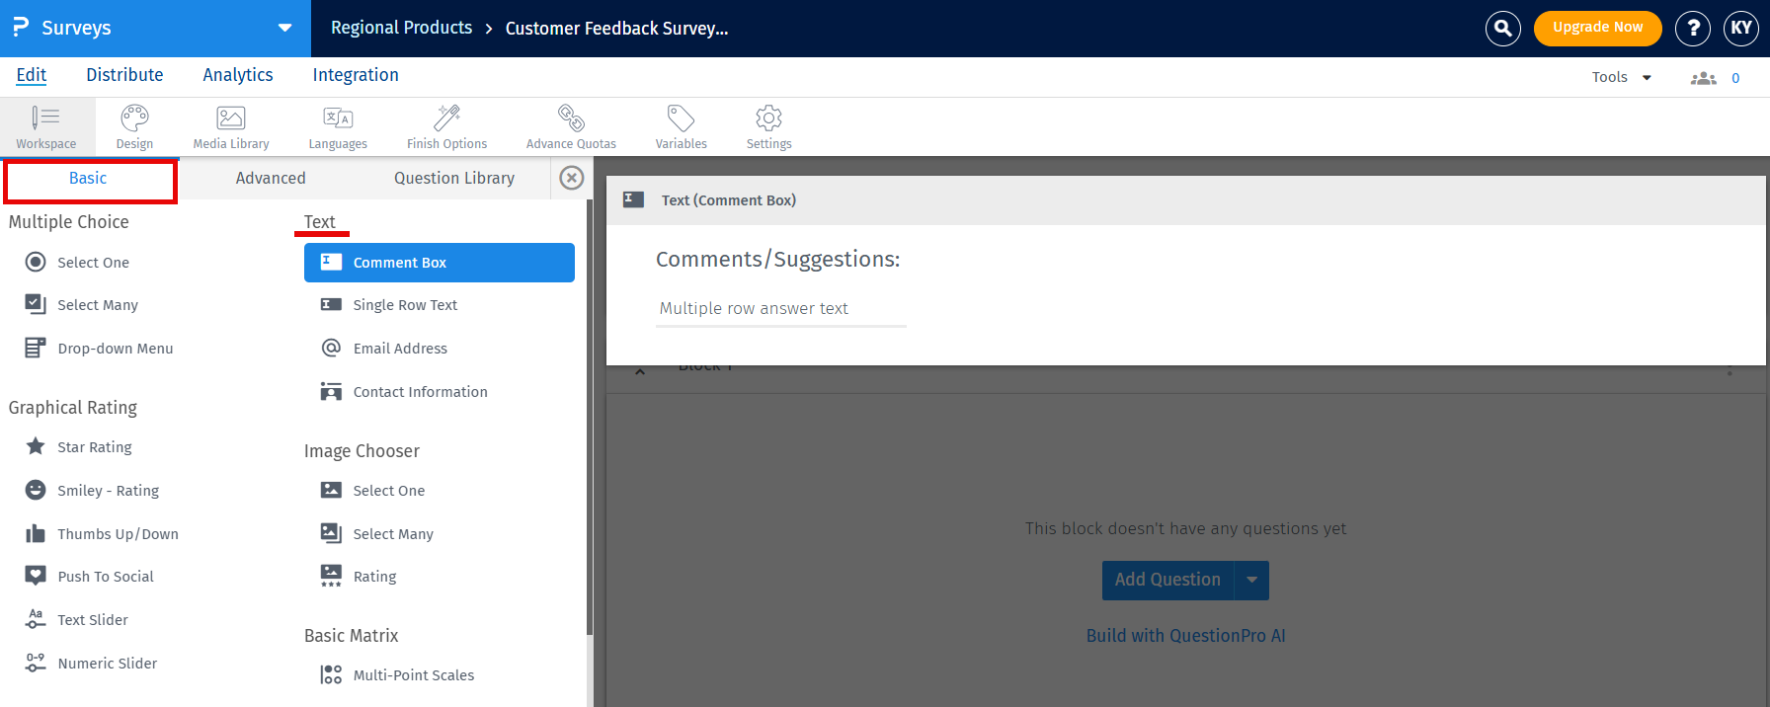Image resolution: width=1770 pixels, height=707 pixels.
Task: Click the collaborators people icon
Action: point(1703,78)
